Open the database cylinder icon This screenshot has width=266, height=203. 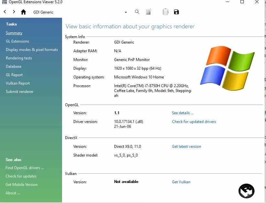pos(165,12)
